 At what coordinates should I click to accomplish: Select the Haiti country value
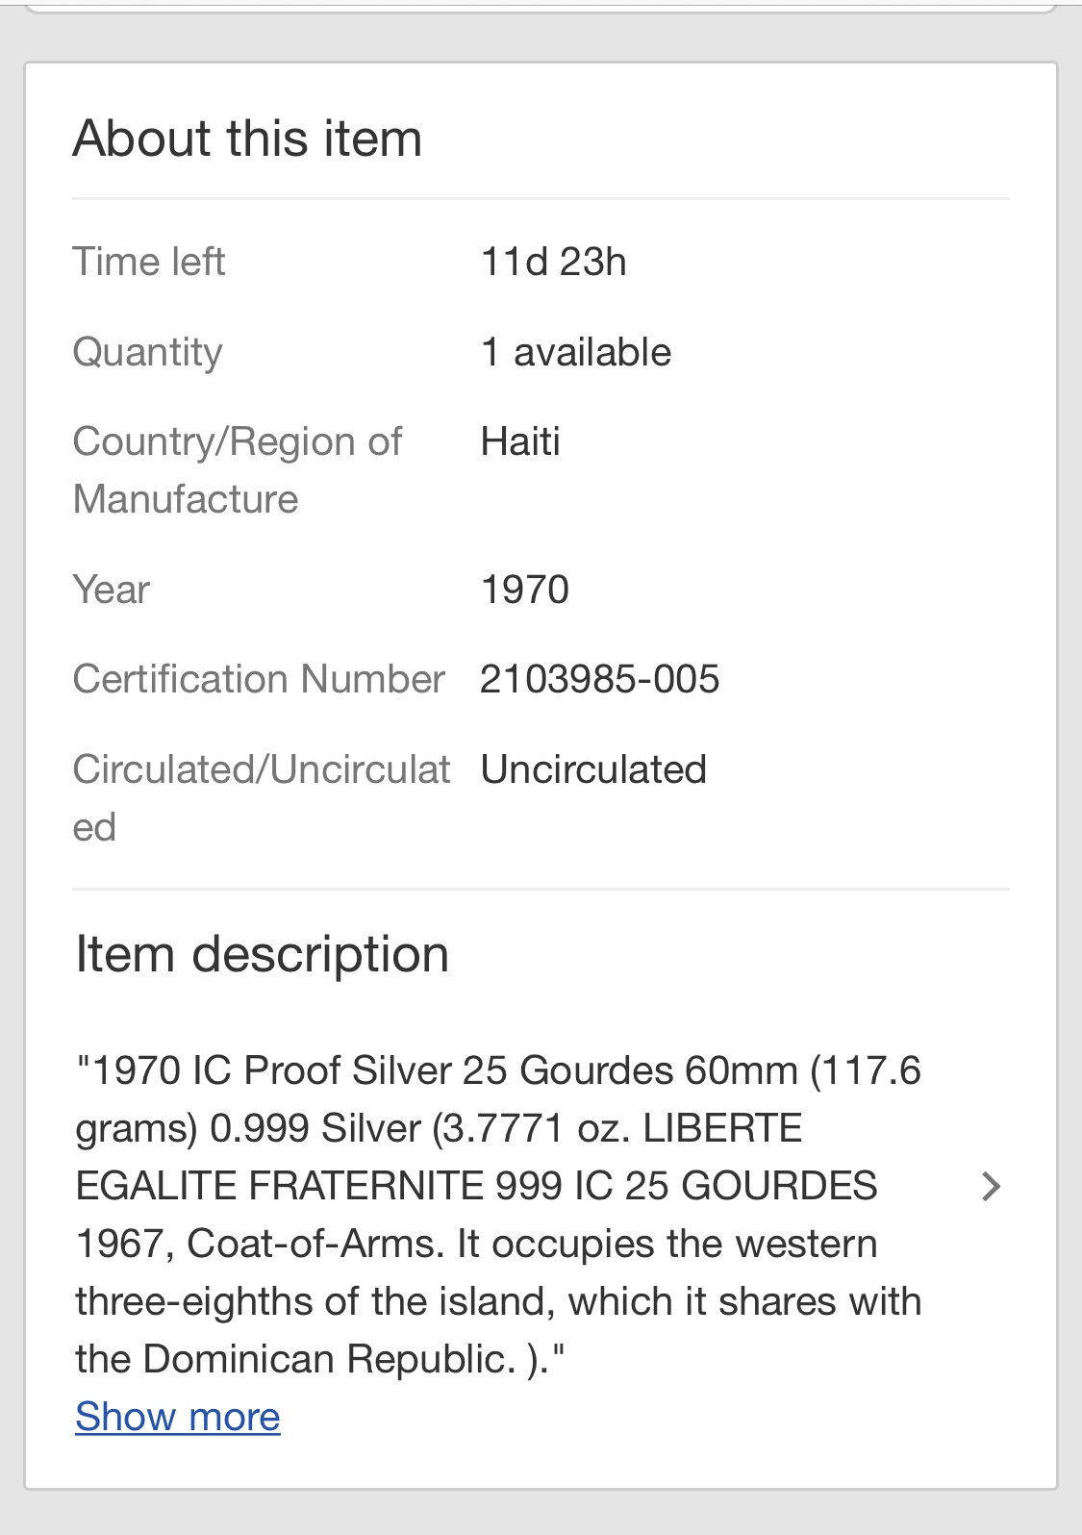(x=520, y=441)
